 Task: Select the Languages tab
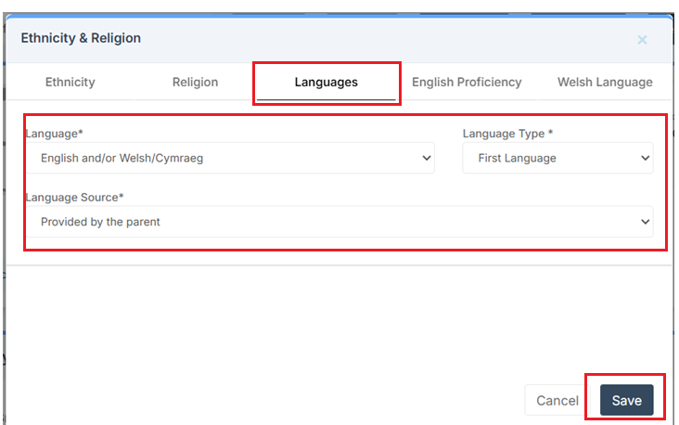[326, 83]
